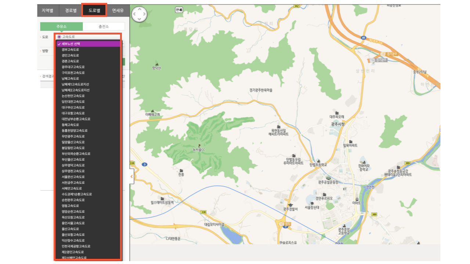The height and width of the screenshot is (264, 470).
Task: Collapse the side panel with the orange chevron
Action: click(x=131, y=177)
